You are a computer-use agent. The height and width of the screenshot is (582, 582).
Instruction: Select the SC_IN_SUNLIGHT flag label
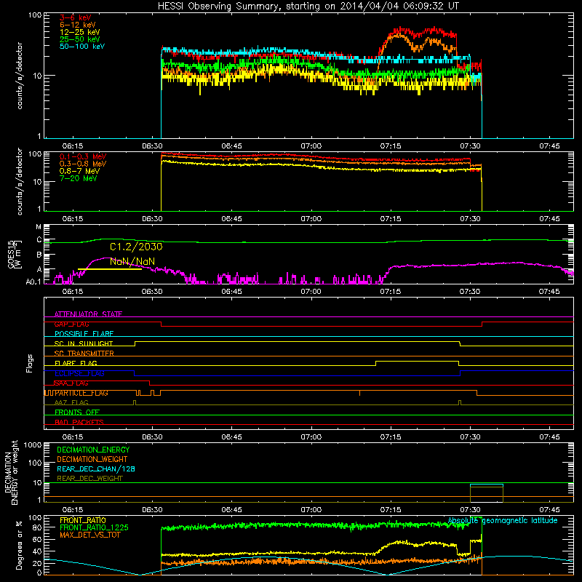click(x=84, y=343)
